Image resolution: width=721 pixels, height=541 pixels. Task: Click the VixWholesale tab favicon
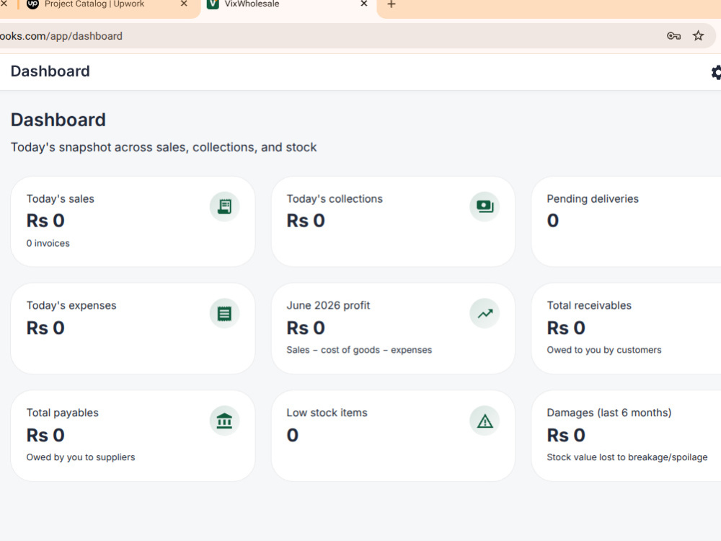[213, 4]
